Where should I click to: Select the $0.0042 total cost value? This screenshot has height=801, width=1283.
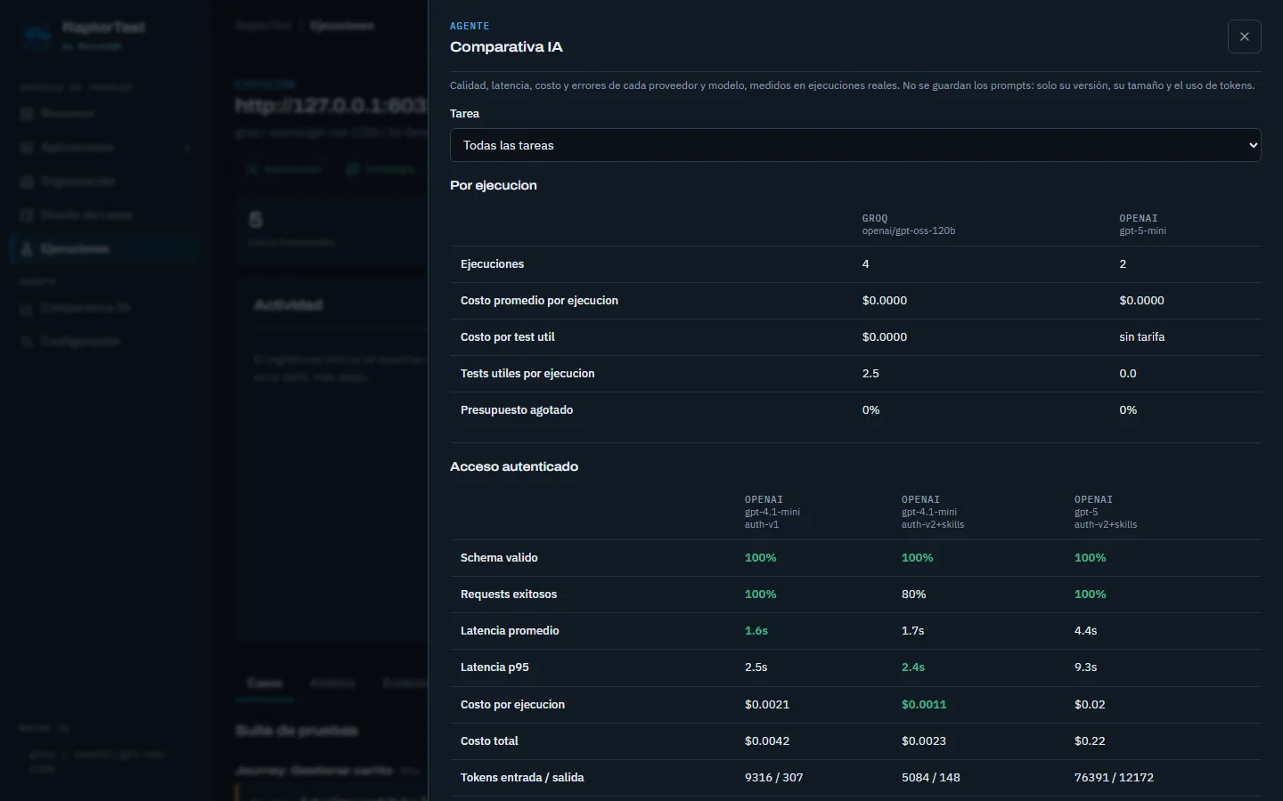coord(767,741)
